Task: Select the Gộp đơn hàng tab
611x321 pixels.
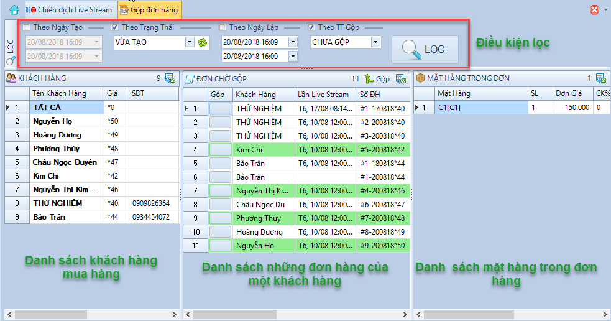Action: click(x=149, y=10)
